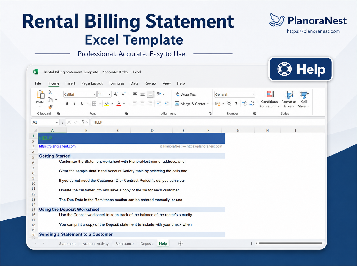Screen dimensions: 357x266
Task: Click the Increase Indent icon
Action: click(167, 104)
